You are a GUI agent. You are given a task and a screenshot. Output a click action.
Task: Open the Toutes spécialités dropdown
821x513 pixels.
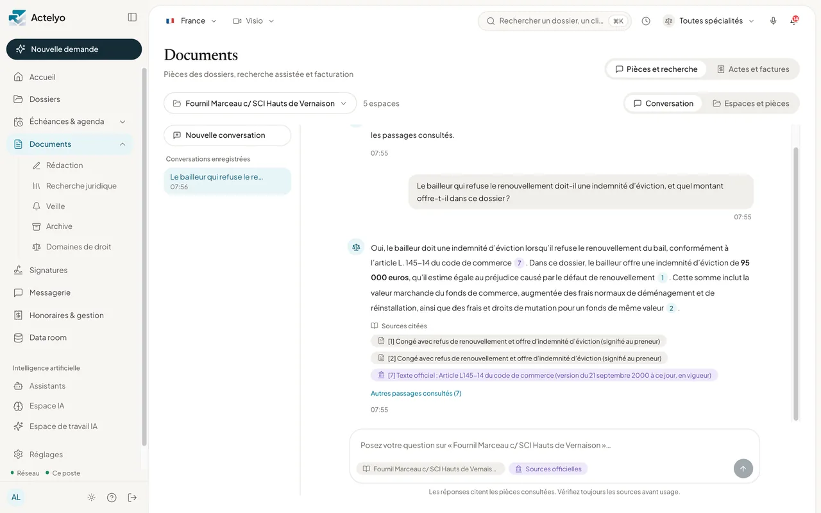point(709,21)
